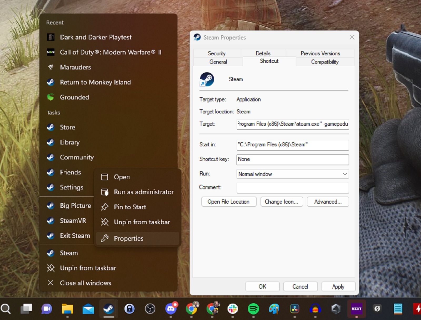Launch DaVinci Resolve from the taskbar
This screenshot has height=320, width=421.
pos(295,309)
